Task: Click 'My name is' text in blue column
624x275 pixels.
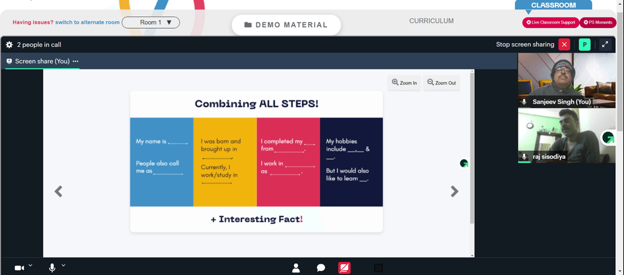Action: [151, 141]
